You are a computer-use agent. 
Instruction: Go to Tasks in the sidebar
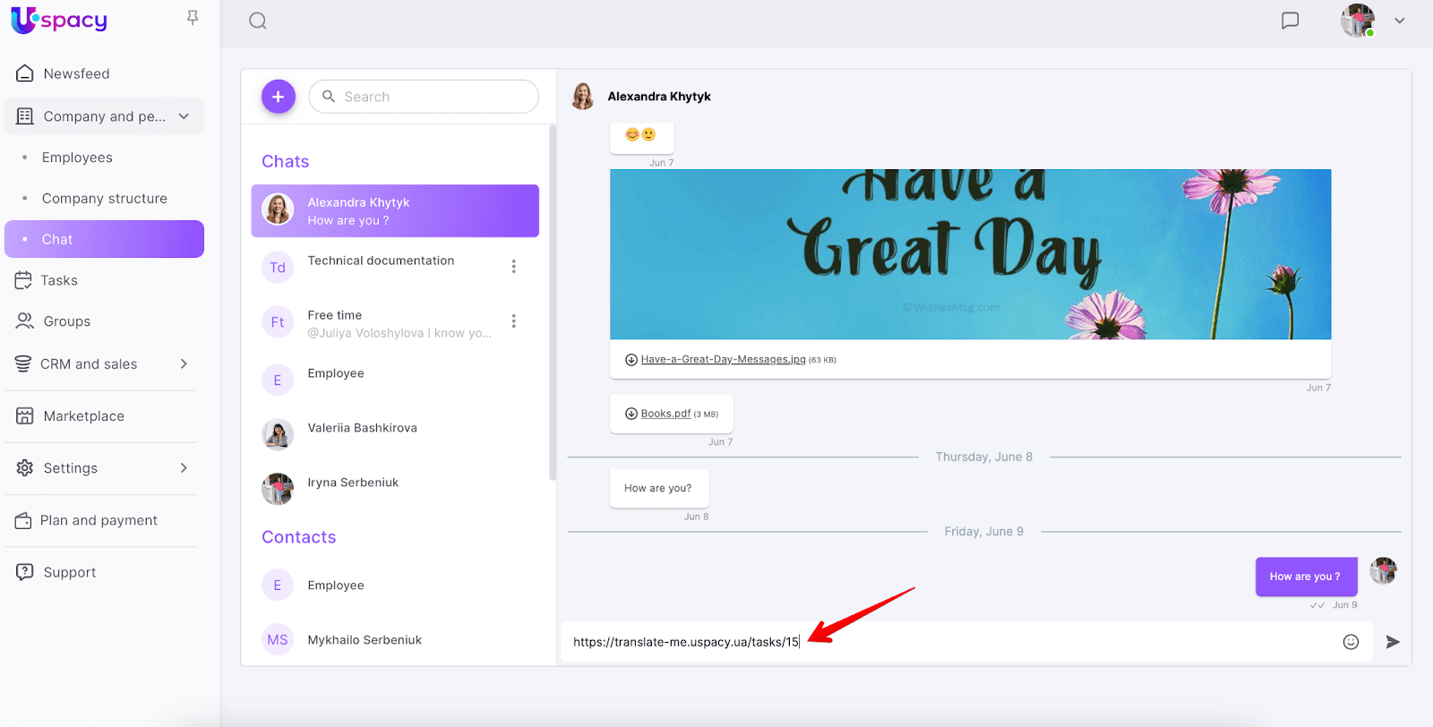(x=59, y=280)
